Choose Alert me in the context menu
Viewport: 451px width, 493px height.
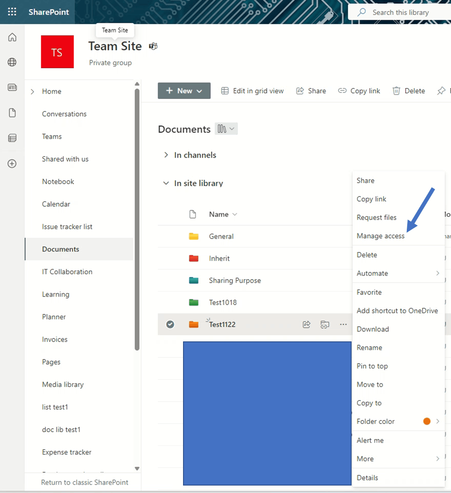coord(398,440)
